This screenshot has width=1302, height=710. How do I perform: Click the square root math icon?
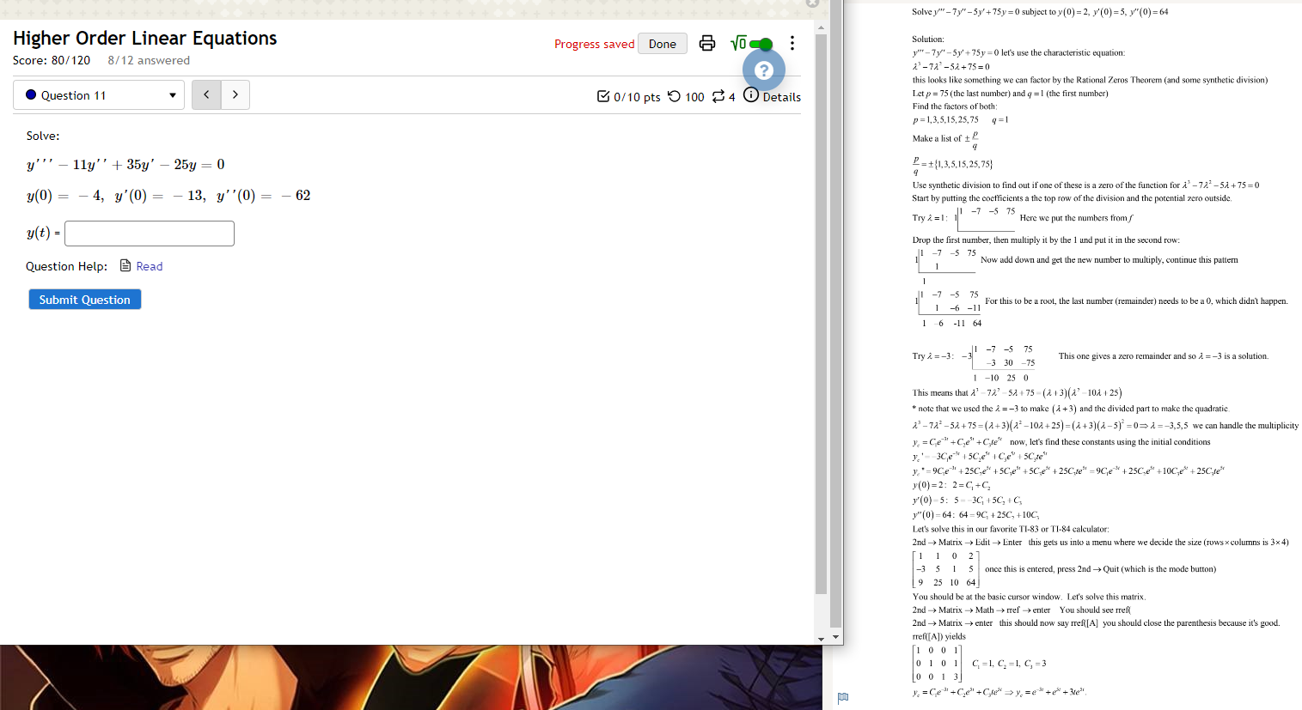(x=738, y=43)
